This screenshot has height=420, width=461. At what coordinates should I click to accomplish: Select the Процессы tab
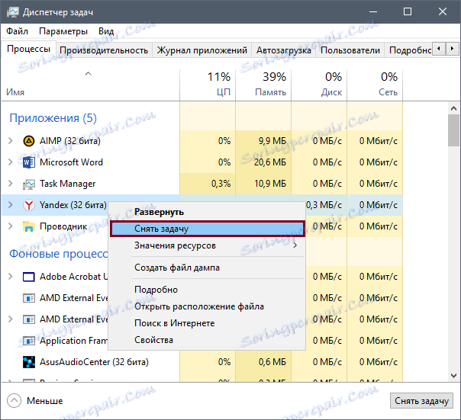click(x=28, y=49)
